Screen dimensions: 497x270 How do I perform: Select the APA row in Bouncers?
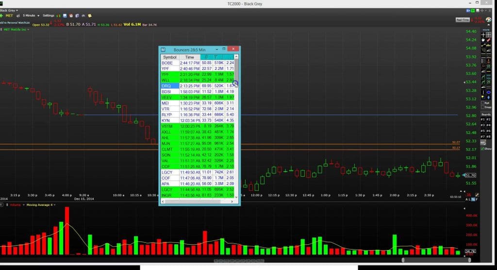tap(198, 184)
